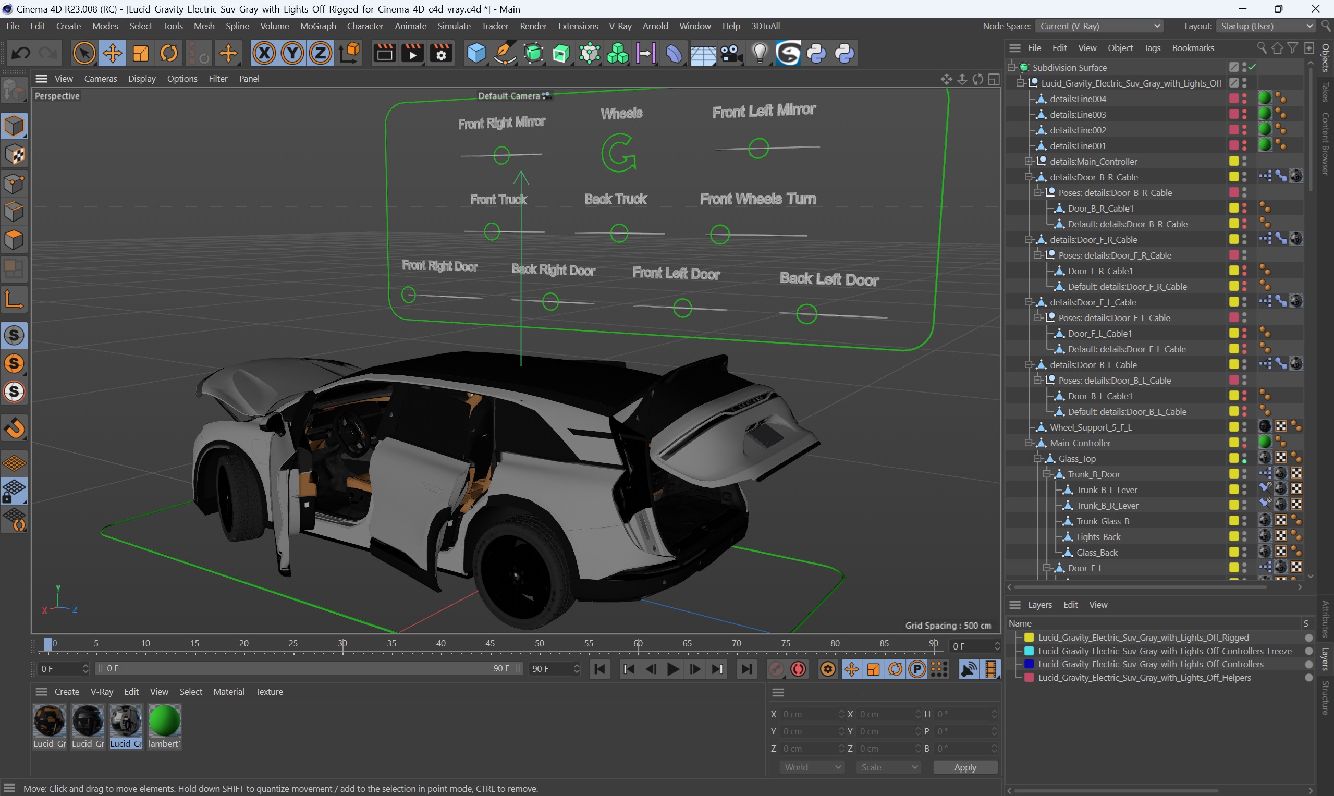
Task: Toggle X axis lock
Action: pyautogui.click(x=264, y=53)
